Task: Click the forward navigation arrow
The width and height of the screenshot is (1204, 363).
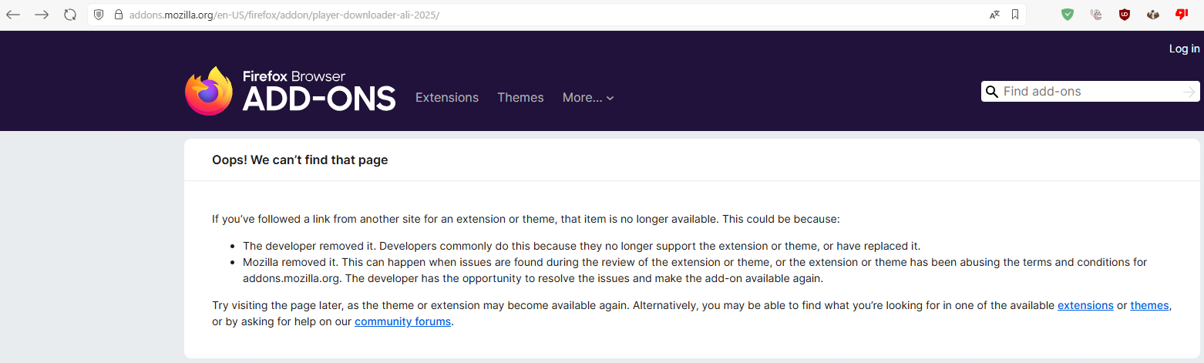Action: [x=42, y=15]
